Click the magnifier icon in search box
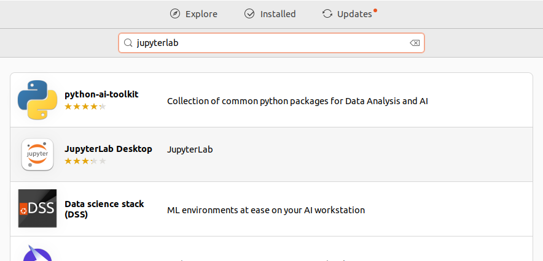The height and width of the screenshot is (261, 543). [128, 43]
